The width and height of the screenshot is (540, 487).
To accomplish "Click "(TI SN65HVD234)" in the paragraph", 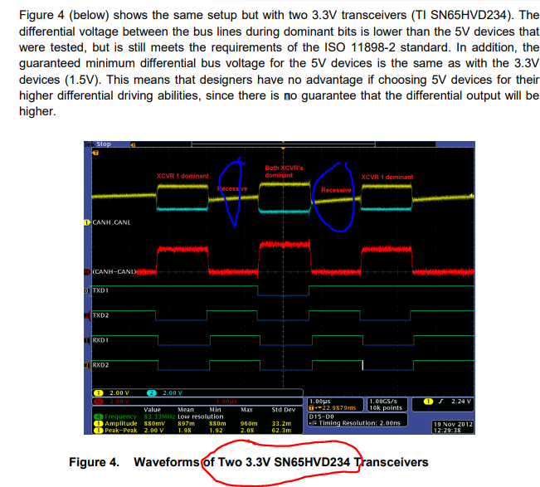I will pyautogui.click(x=462, y=15).
